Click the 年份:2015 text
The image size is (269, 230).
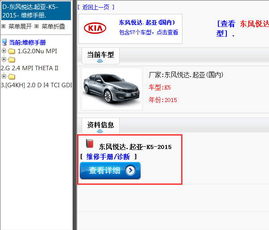point(163,100)
